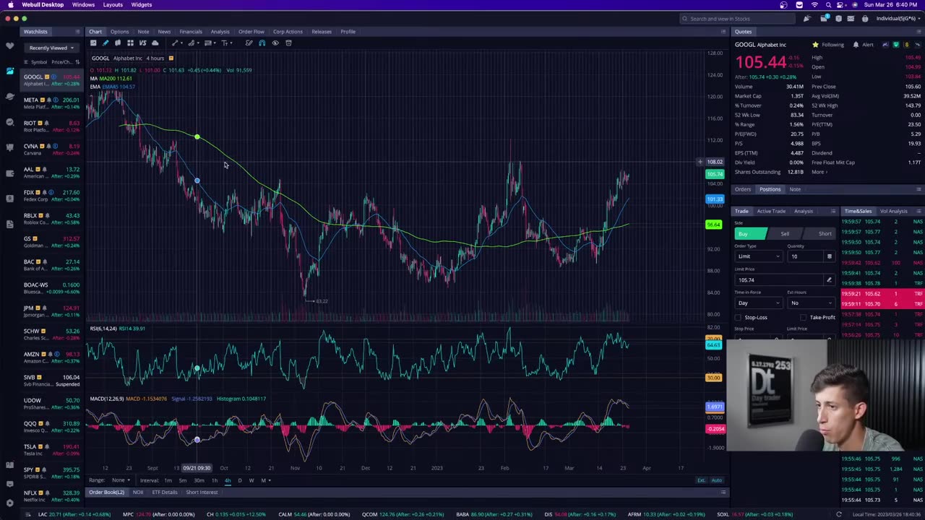Click the book-shaped icon in chart toolbar
925x520 pixels.
point(118,43)
